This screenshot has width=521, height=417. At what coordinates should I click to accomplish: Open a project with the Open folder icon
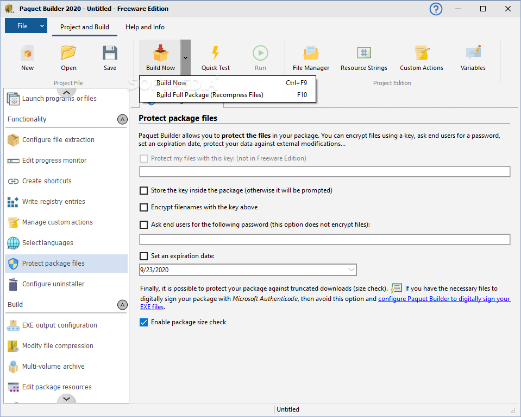click(x=68, y=53)
